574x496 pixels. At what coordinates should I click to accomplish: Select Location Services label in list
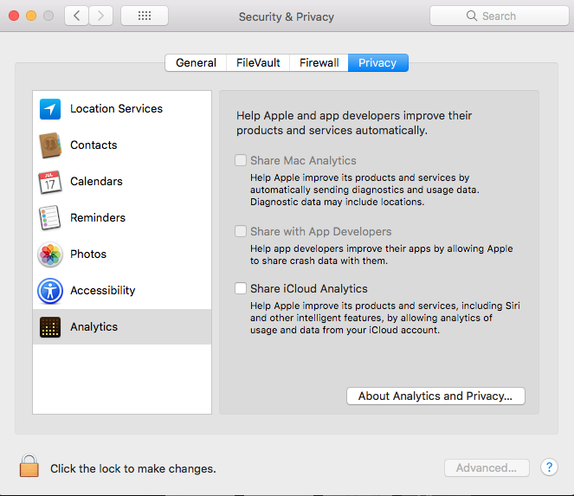[x=116, y=109]
